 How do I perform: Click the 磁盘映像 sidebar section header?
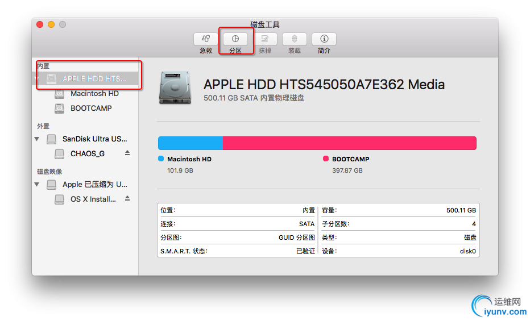pyautogui.click(x=49, y=172)
